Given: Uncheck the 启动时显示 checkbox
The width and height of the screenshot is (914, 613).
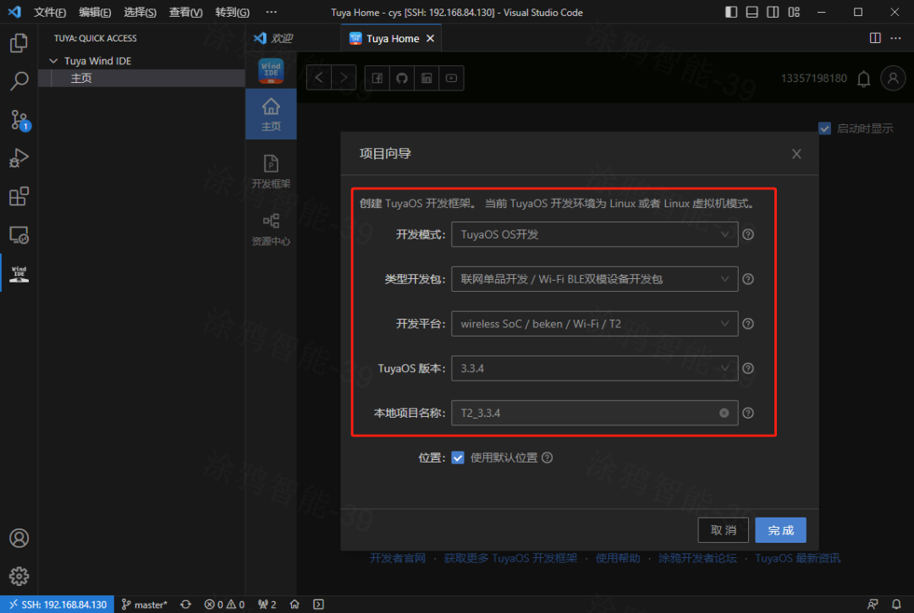Looking at the screenshot, I should point(824,128).
